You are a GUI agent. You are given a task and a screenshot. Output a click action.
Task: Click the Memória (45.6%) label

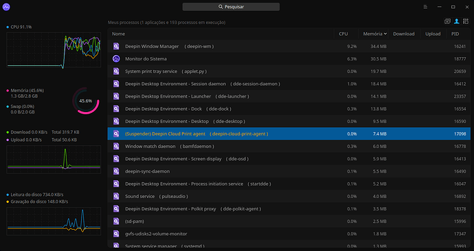pos(27,91)
